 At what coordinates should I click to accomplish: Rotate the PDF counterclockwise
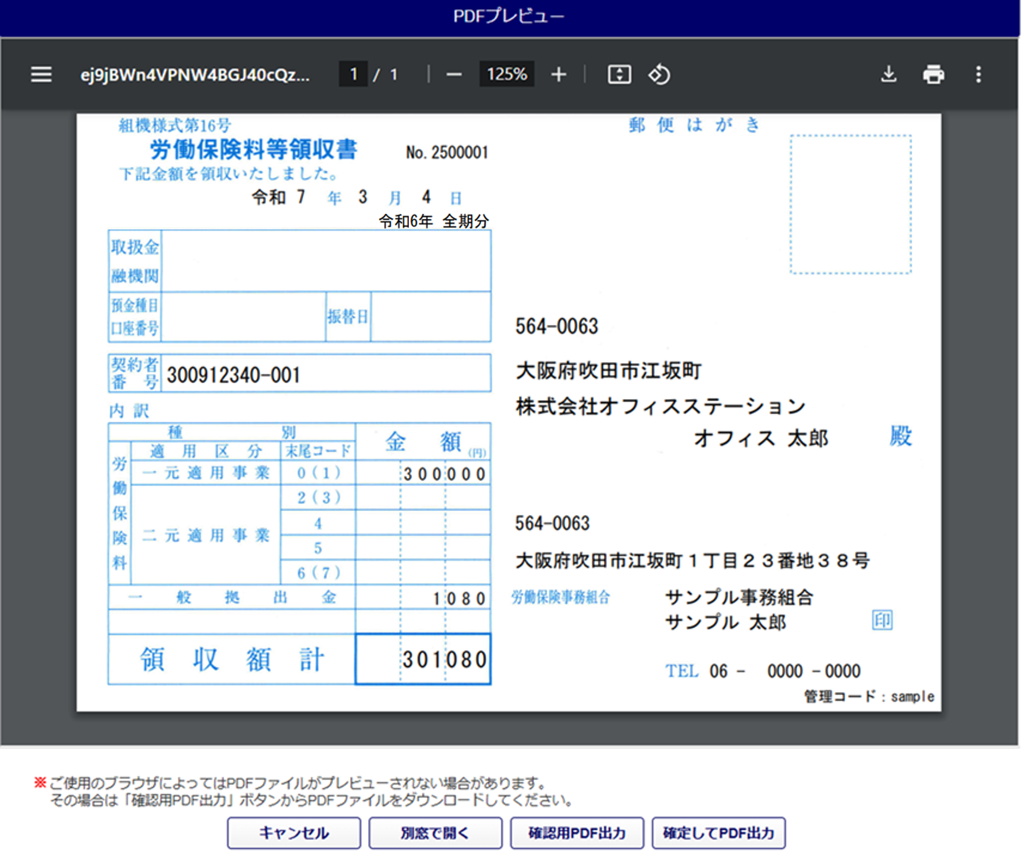659,75
